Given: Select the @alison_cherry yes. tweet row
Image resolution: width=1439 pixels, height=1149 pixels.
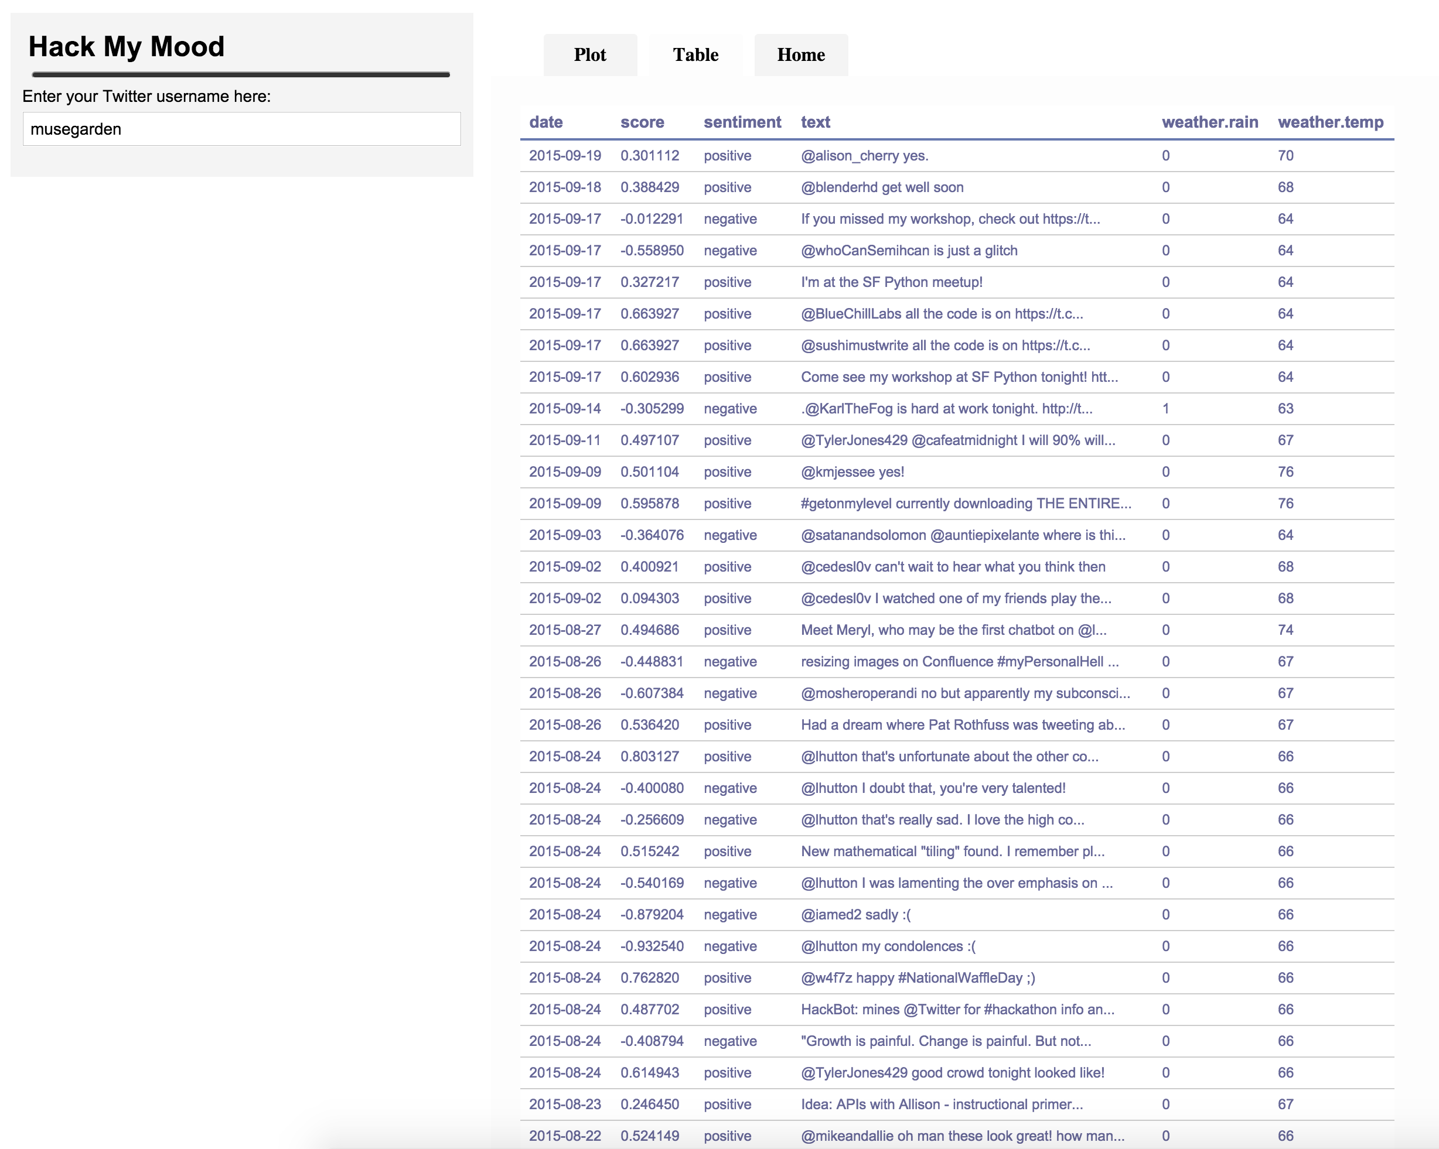Looking at the screenshot, I should 864,155.
